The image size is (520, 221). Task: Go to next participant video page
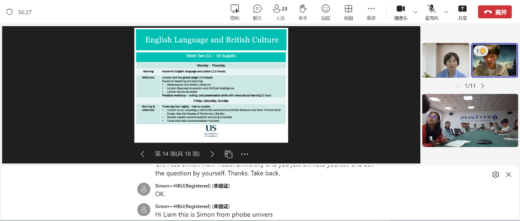[483, 86]
